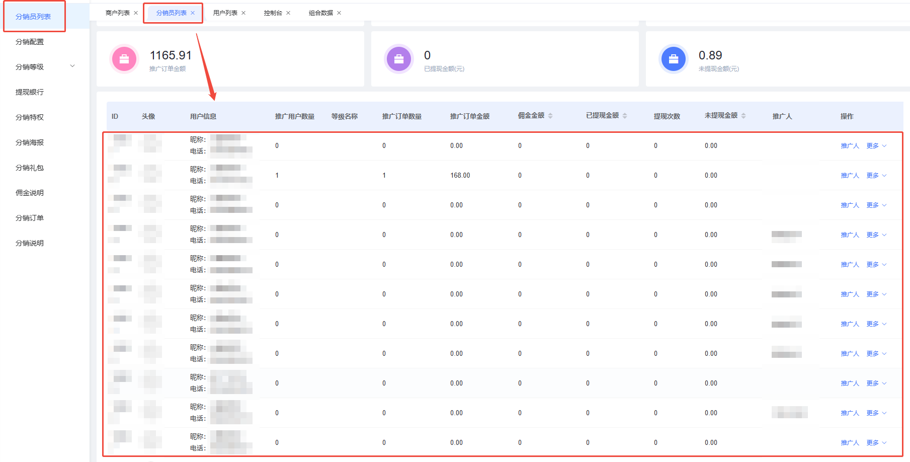Switch to the 控制台 tab
Image resolution: width=910 pixels, height=462 pixels.
tap(273, 13)
